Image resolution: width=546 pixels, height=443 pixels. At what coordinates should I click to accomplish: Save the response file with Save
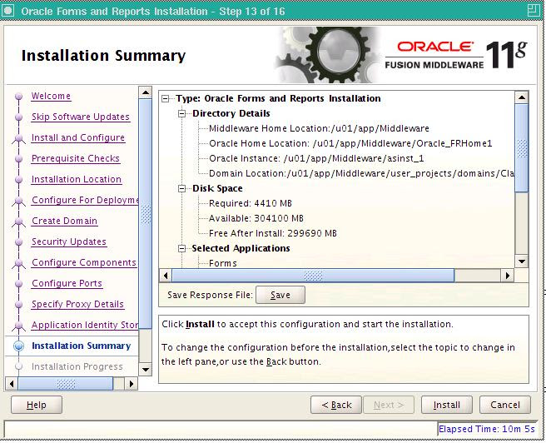pyautogui.click(x=280, y=295)
